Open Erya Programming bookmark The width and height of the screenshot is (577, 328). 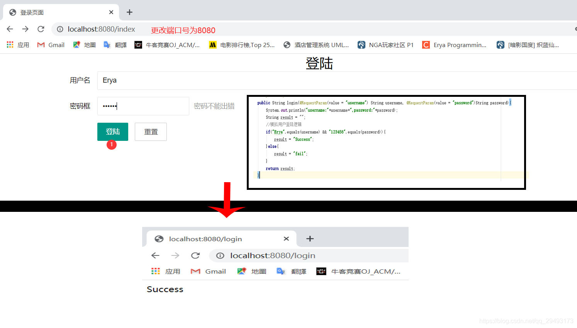[454, 45]
